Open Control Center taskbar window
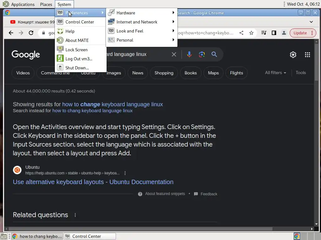This screenshot has height=240, width=321. 90,236
